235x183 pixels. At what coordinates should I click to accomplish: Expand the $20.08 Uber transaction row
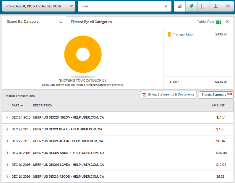(x=7, y=153)
